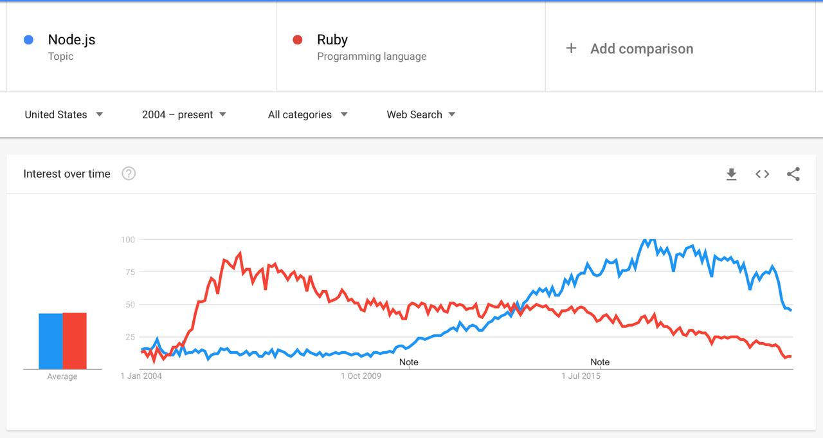Image resolution: width=823 pixels, height=438 pixels.
Task: Open the All categories dropdown
Action: 307,114
